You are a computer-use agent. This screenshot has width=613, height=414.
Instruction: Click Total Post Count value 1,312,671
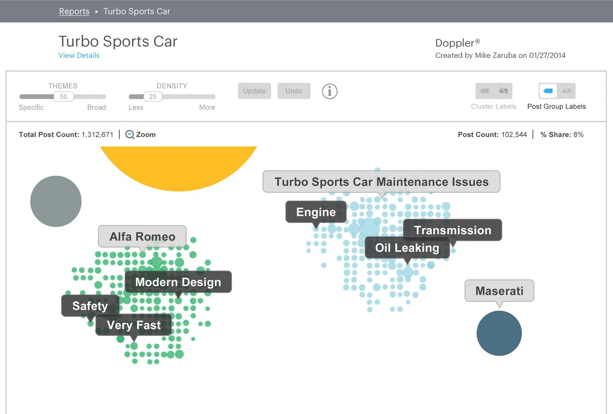97,135
